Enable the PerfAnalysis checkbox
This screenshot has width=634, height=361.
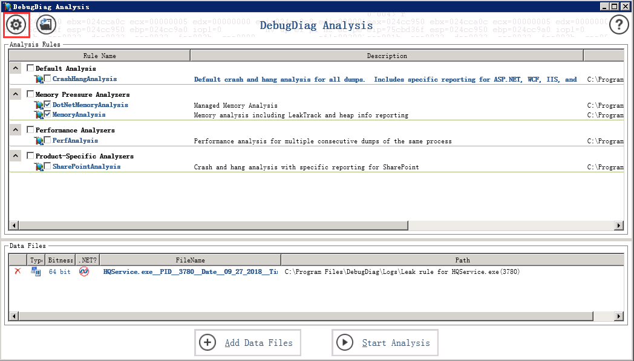[x=48, y=140]
